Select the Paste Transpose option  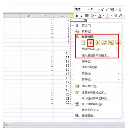pos(104,43)
